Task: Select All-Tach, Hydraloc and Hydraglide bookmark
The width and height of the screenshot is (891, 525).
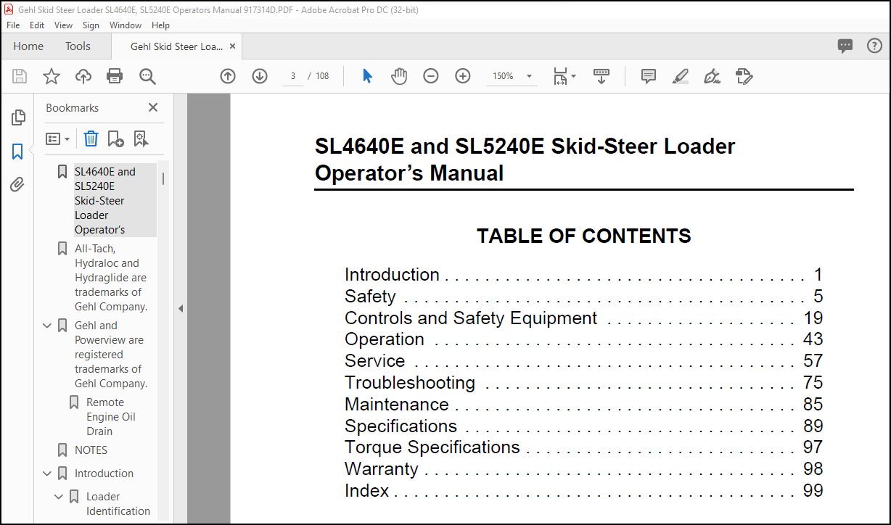Action: tap(111, 278)
